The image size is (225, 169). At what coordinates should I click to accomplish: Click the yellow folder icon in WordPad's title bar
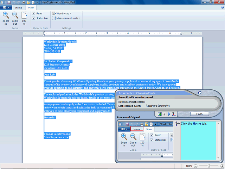point(28,2)
